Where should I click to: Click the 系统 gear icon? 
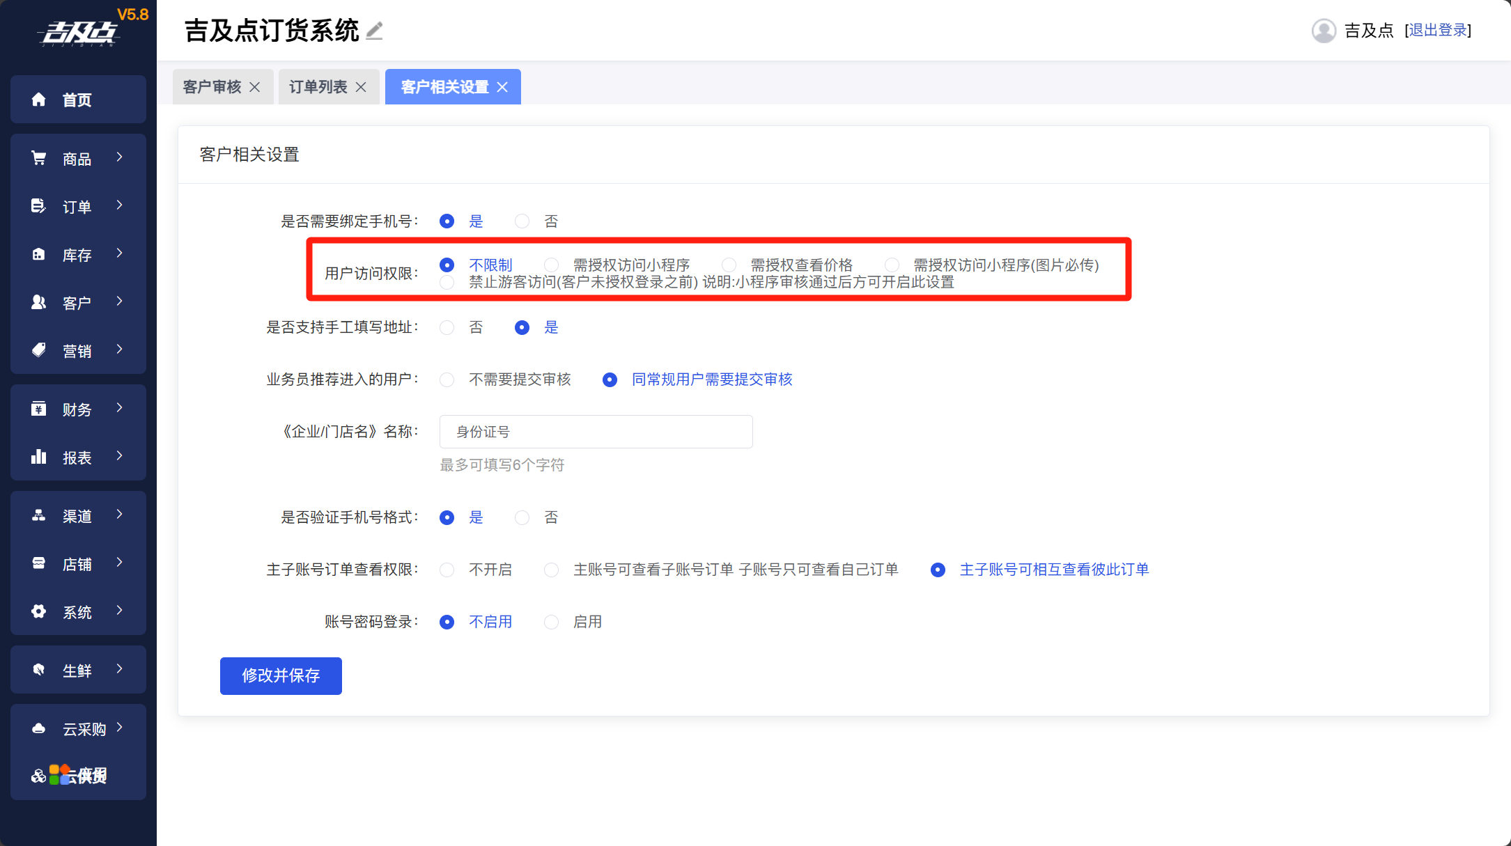pyautogui.click(x=39, y=611)
